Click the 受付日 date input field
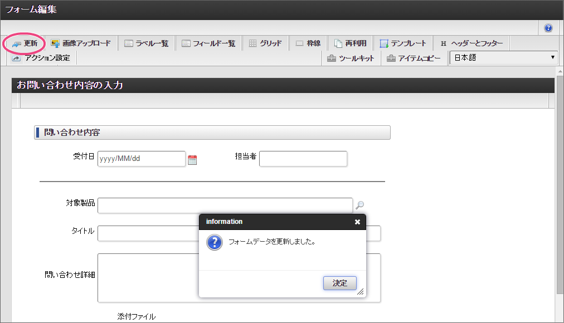Image resolution: width=564 pixels, height=323 pixels. click(x=142, y=159)
